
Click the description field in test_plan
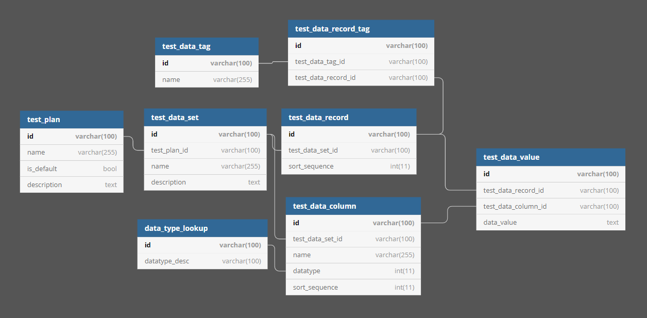[x=72, y=185]
